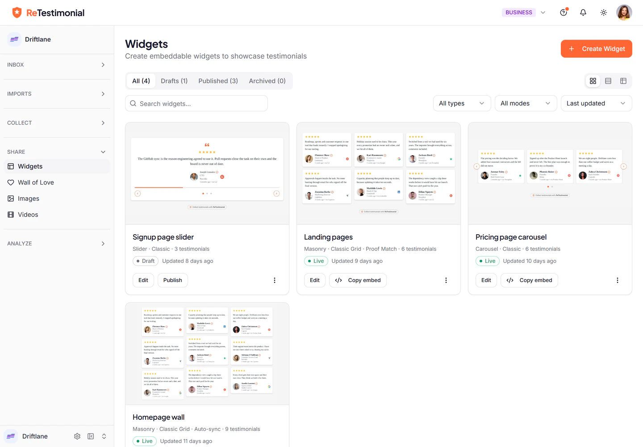The width and height of the screenshot is (643, 447).
Task: Copy embed code for Pricing page carousel
Action: 529,280
